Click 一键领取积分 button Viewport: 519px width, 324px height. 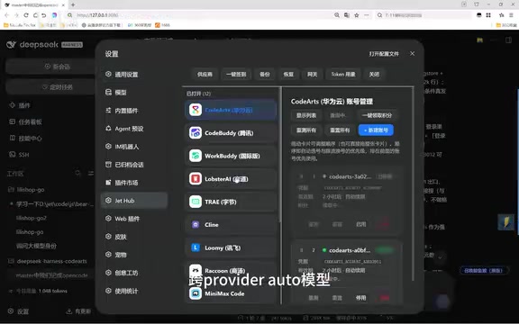[377, 115]
